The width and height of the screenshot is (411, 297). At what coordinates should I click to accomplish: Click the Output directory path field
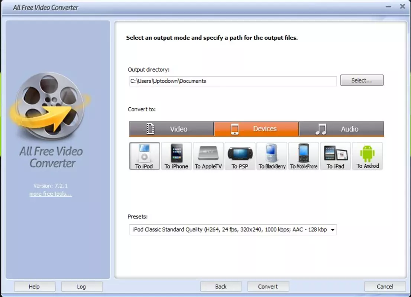[233, 81]
